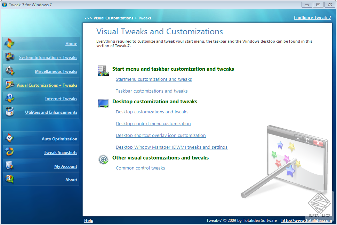The width and height of the screenshot is (337, 225).
Task: Open Internet Tweaks section
Action: click(61, 99)
